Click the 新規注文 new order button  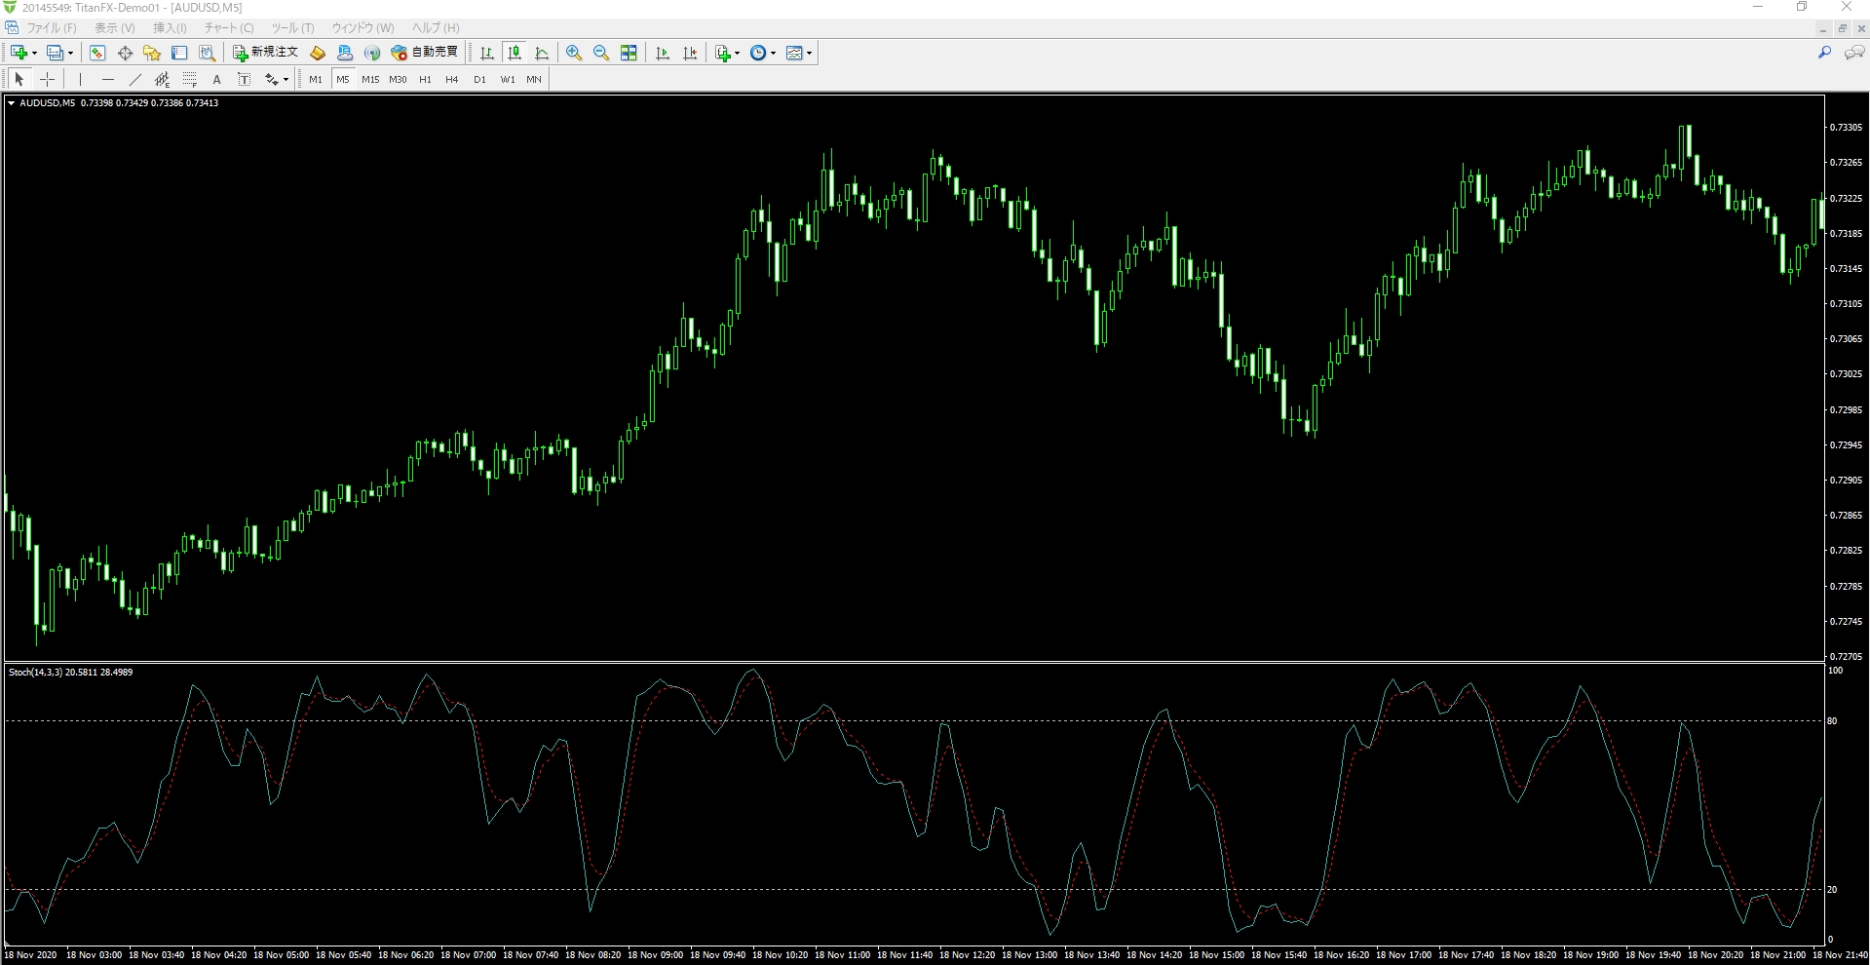pyautogui.click(x=265, y=53)
